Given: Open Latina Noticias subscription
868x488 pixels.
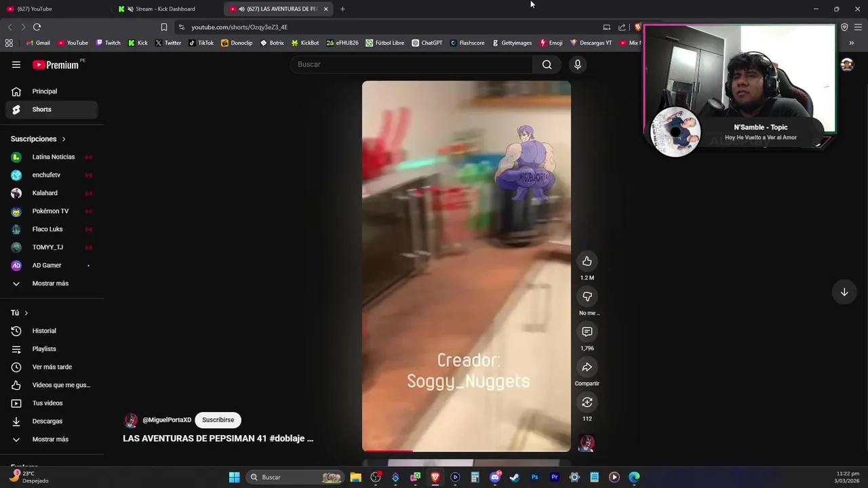Looking at the screenshot, I should pyautogui.click(x=52, y=157).
